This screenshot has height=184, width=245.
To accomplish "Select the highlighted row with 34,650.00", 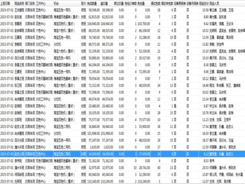I will pos(122,154).
